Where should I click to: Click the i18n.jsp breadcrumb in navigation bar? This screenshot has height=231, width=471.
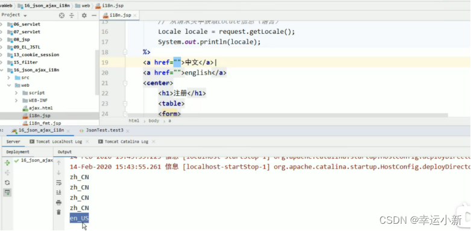tap(110, 5)
